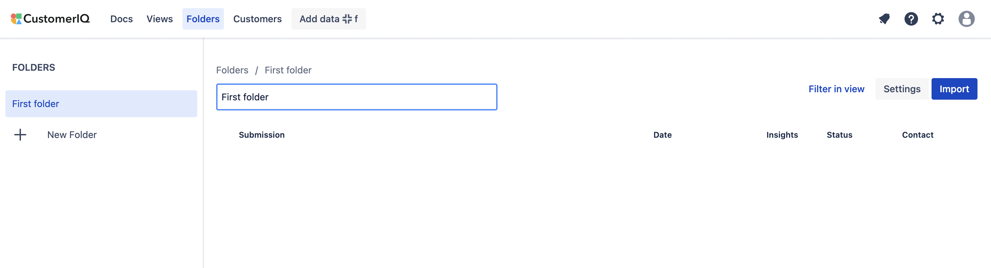Image resolution: width=991 pixels, height=268 pixels.
Task: Open the help question mark icon
Action: point(911,19)
